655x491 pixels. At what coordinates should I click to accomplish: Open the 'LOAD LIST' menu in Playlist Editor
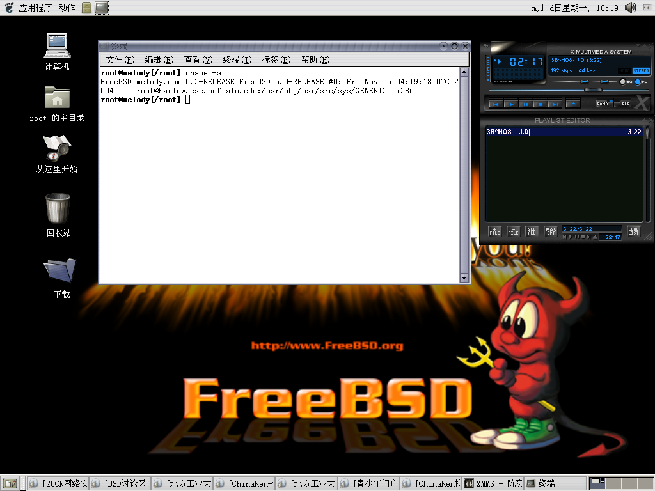point(633,231)
